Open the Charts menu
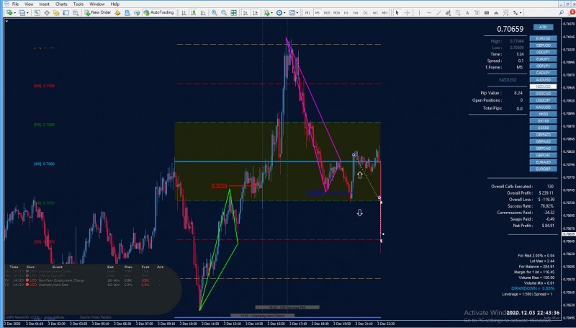The height and width of the screenshot is (328, 576). pos(61,4)
